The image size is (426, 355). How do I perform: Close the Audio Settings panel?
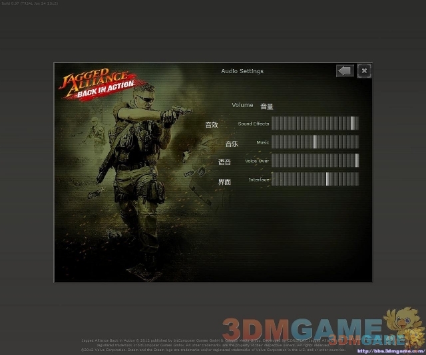coord(364,71)
